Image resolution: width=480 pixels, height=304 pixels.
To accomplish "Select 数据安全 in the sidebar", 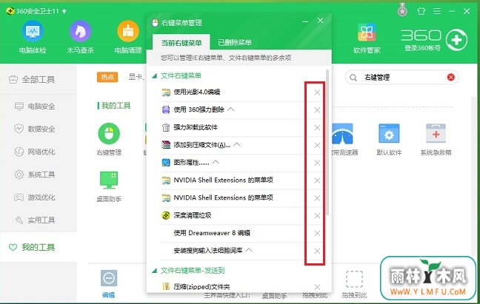I will 39,129.
